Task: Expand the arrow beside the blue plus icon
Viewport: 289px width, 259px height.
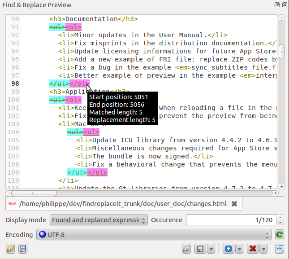Action: [x=239, y=249]
